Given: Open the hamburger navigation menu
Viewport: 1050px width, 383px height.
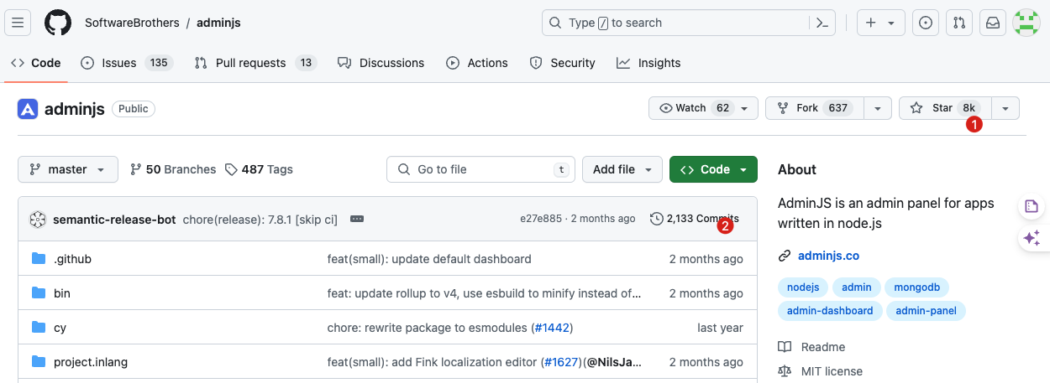Looking at the screenshot, I should click(x=18, y=23).
